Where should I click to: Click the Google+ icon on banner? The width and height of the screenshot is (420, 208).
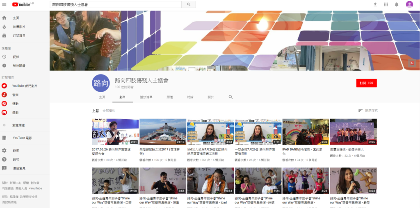click(x=411, y=63)
